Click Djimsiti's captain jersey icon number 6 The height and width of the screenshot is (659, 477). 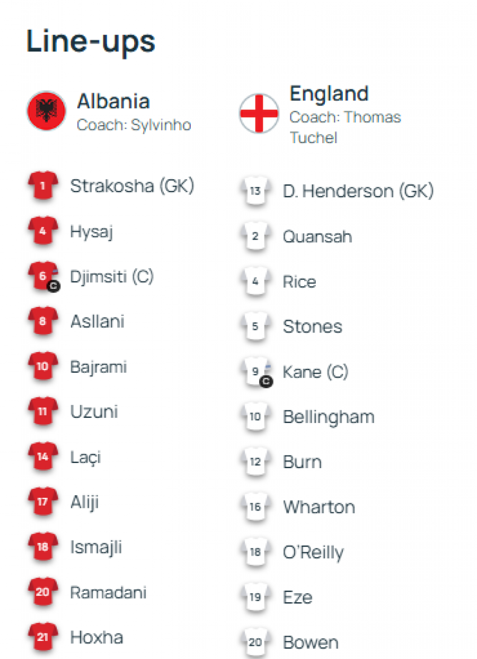[43, 276]
